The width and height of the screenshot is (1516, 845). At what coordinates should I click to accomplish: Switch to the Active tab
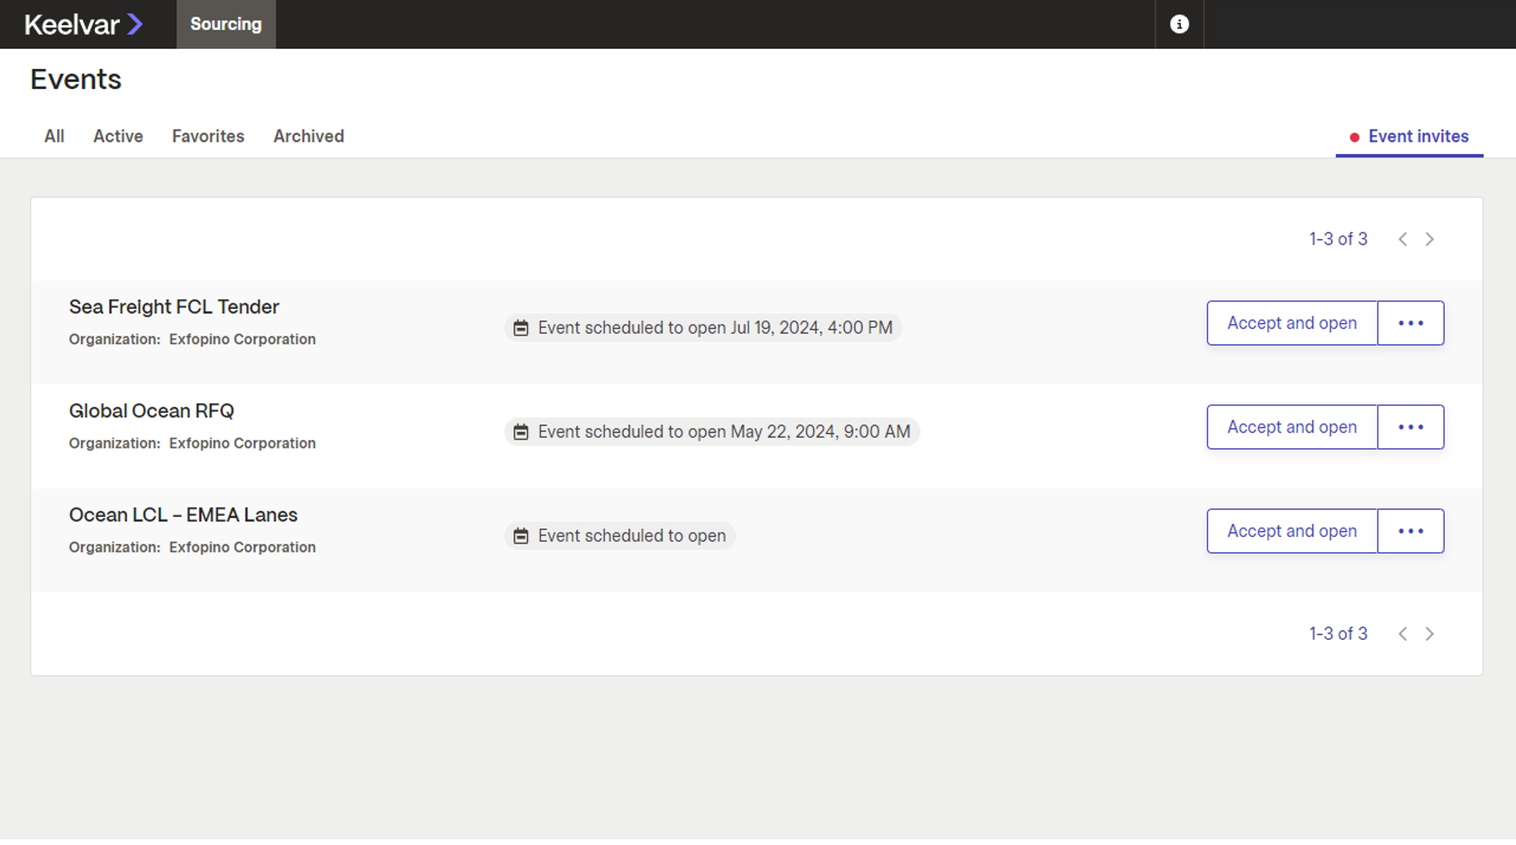pyautogui.click(x=118, y=137)
